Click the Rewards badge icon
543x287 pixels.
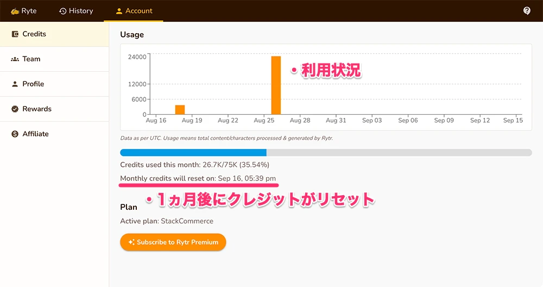[15, 109]
